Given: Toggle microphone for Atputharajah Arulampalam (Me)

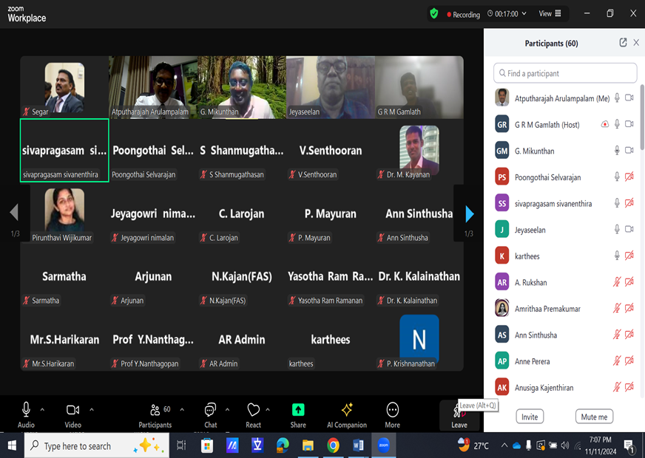Looking at the screenshot, I should coord(617,98).
